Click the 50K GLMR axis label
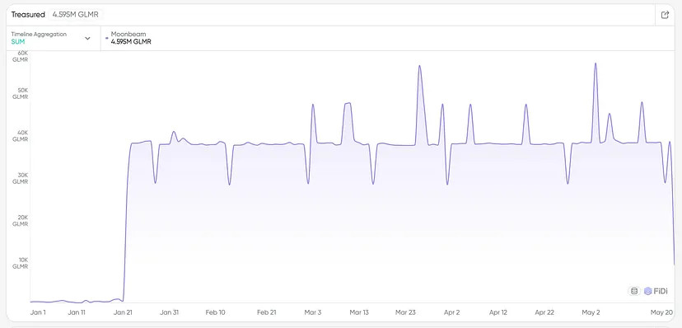Image resolution: width=682 pixels, height=328 pixels. pos(21,93)
